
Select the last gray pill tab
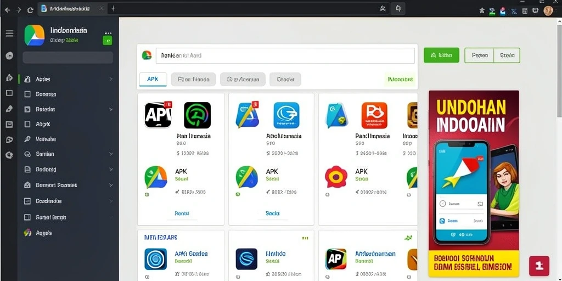(285, 79)
